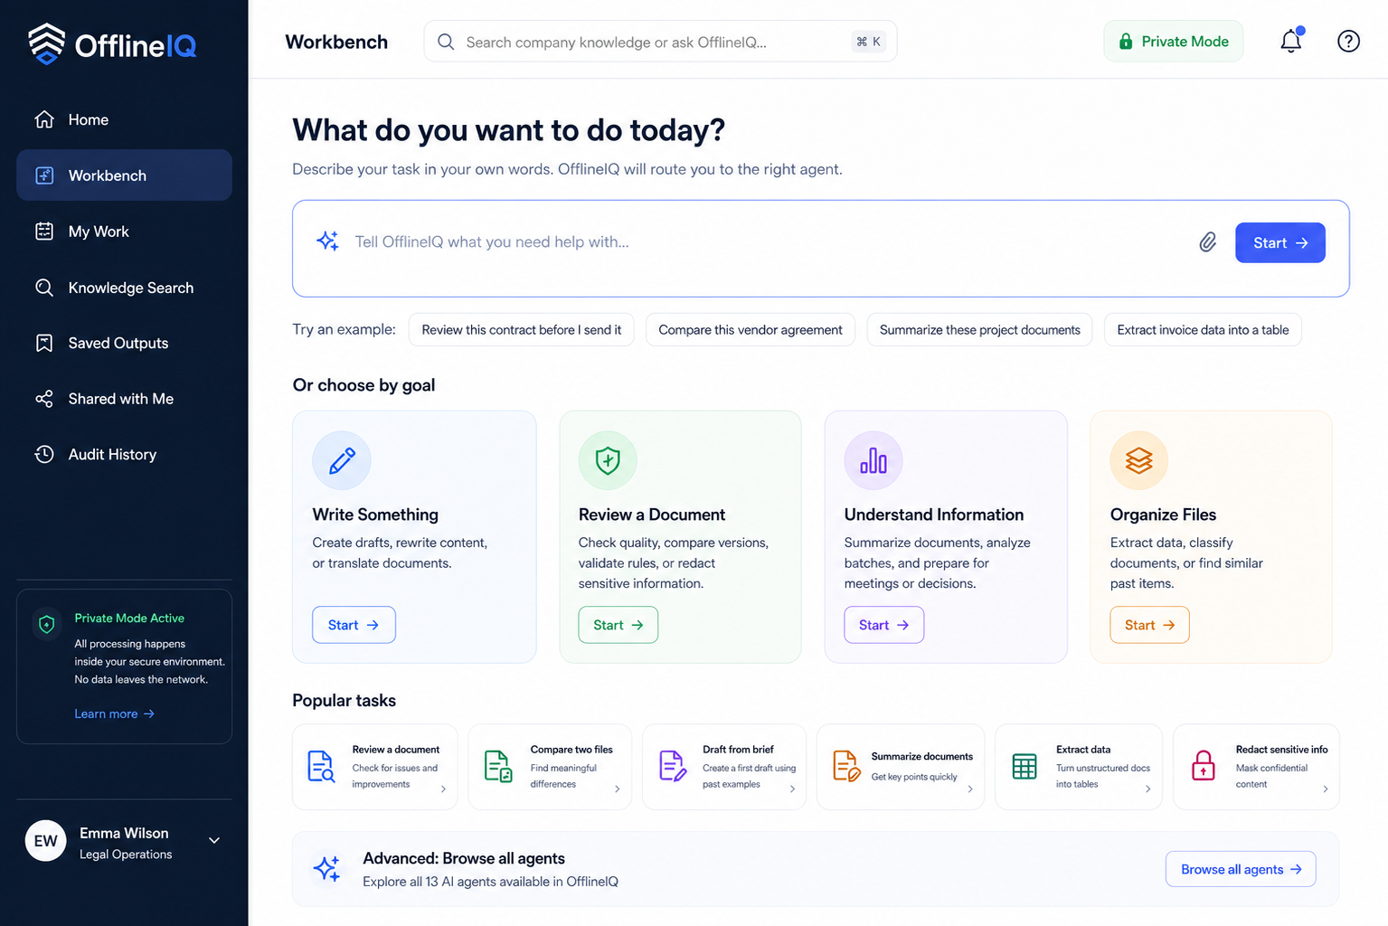Click Start on the Review a Document card
The width and height of the screenshot is (1388, 926).
coord(618,625)
